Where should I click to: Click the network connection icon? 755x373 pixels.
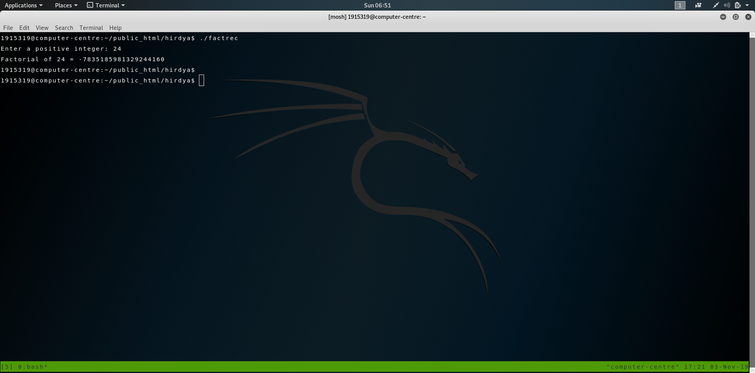716,5
